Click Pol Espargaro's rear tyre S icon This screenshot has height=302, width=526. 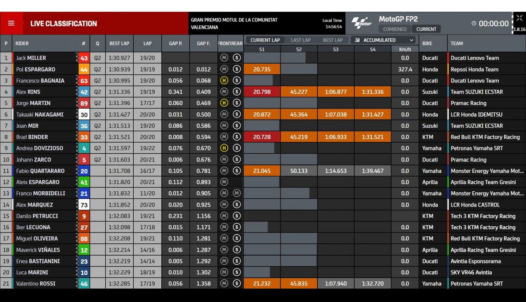pos(237,69)
